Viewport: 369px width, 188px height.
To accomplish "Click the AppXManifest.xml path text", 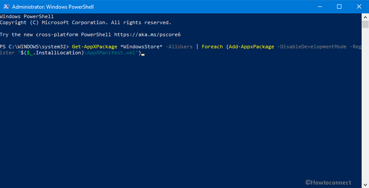I will coord(109,53).
